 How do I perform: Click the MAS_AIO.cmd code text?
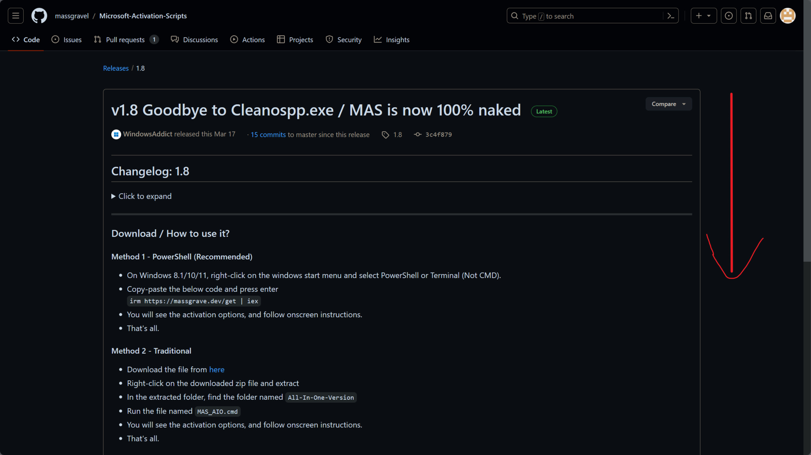pos(217,411)
